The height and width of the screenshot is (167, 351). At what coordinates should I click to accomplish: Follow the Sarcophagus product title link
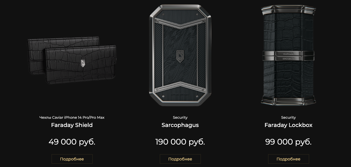pyautogui.click(x=180, y=125)
